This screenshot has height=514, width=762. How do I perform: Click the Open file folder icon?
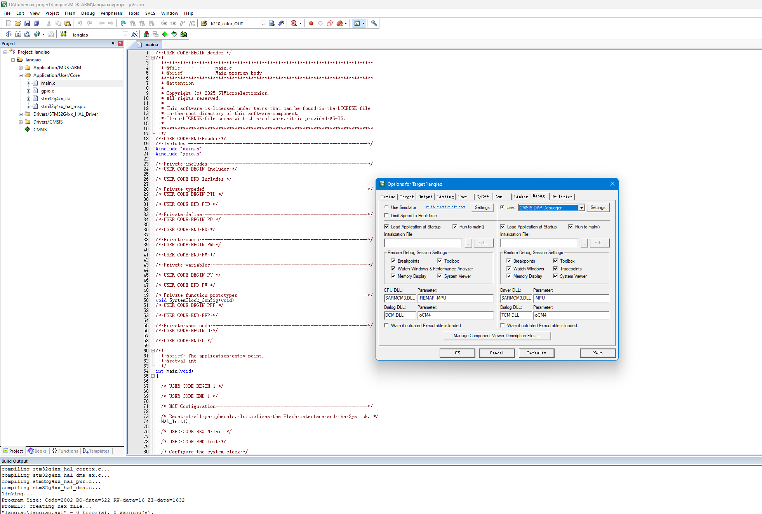pyautogui.click(x=18, y=23)
